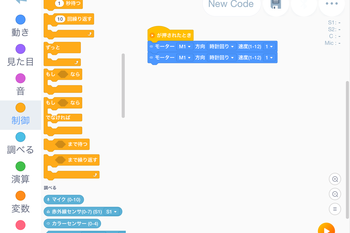
Task: Click the save floppy disk icon
Action: click(276, 4)
